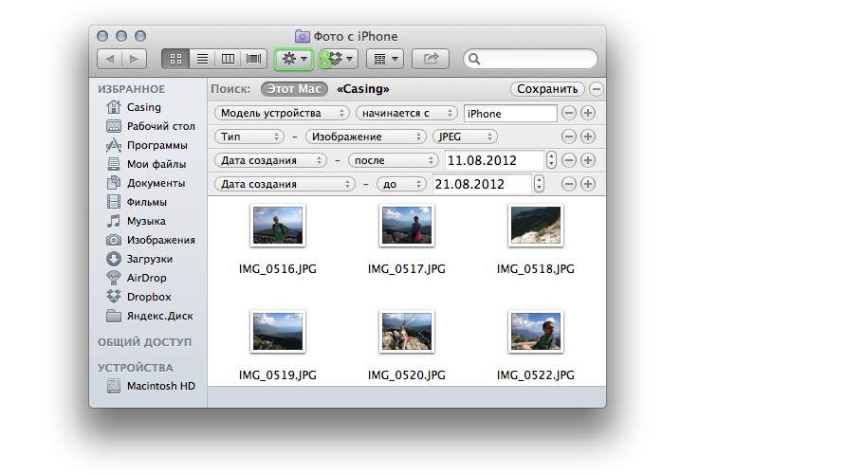Select «Casing» search scope
846x475 pixels.
pyautogui.click(x=363, y=89)
